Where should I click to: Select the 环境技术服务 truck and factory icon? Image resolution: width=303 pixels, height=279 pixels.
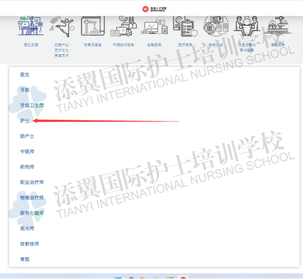click(123, 26)
